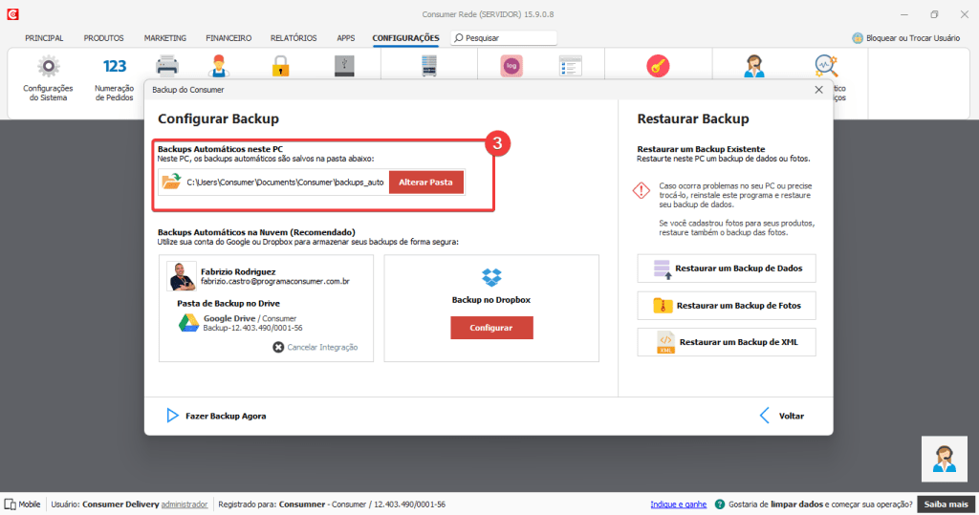The width and height of the screenshot is (979, 515).
Task: Click the Numeração de Pedidos icon
Action: [x=115, y=67]
